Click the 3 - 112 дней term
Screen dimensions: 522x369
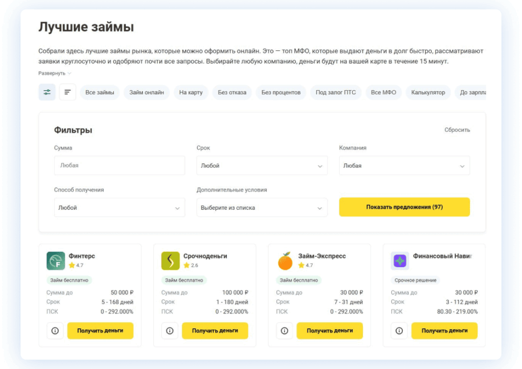462,302
